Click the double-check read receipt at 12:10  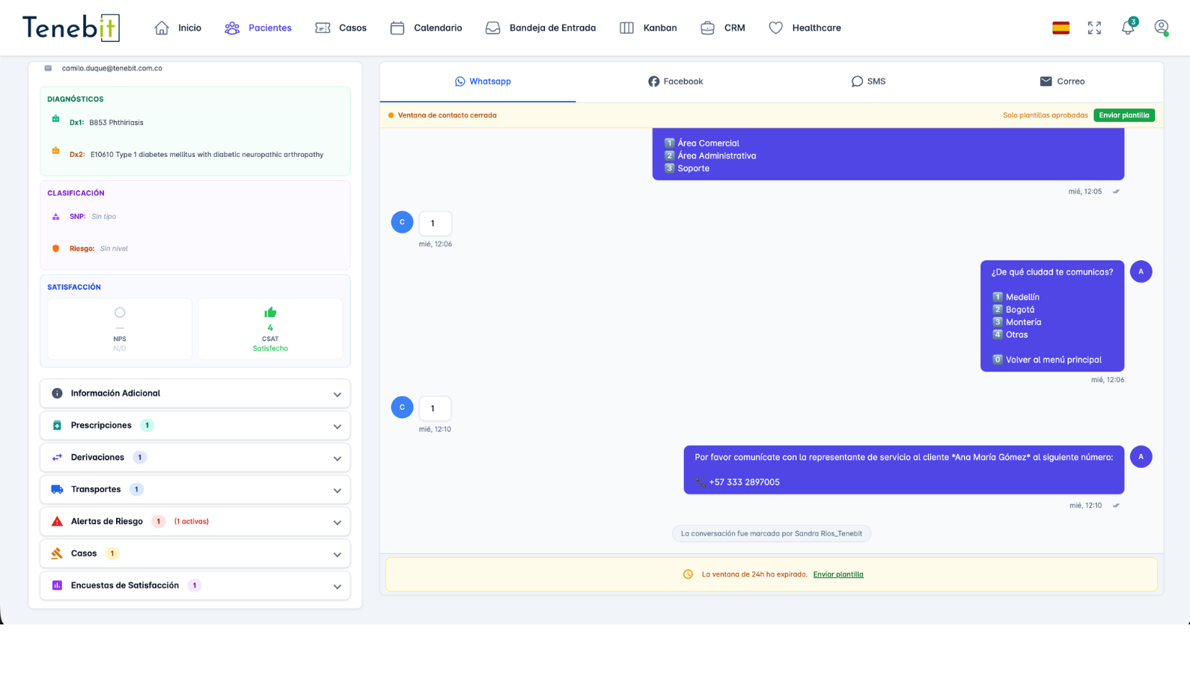[x=1116, y=505]
